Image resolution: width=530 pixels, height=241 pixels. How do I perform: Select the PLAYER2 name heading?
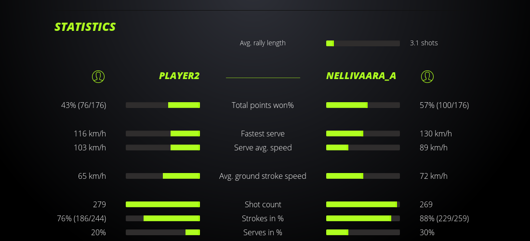[x=179, y=76]
